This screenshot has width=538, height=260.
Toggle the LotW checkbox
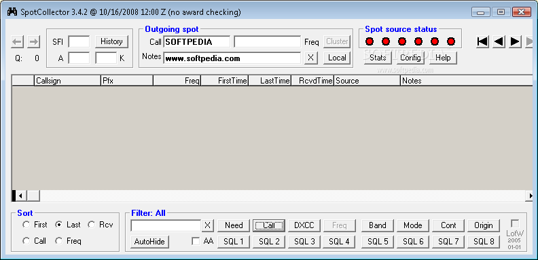515,223
